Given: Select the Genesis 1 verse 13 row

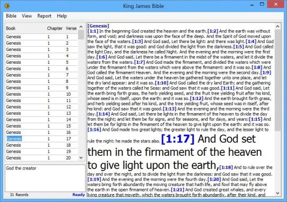Looking at the screenshot, I should click(41, 113).
